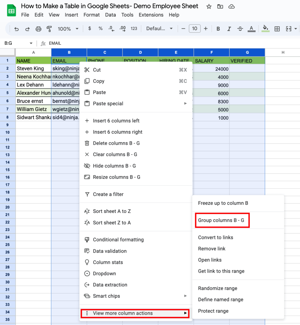Viewport: 300px width, 325px height.
Task: Select Sort sheet Z to A
Action: point(136,222)
